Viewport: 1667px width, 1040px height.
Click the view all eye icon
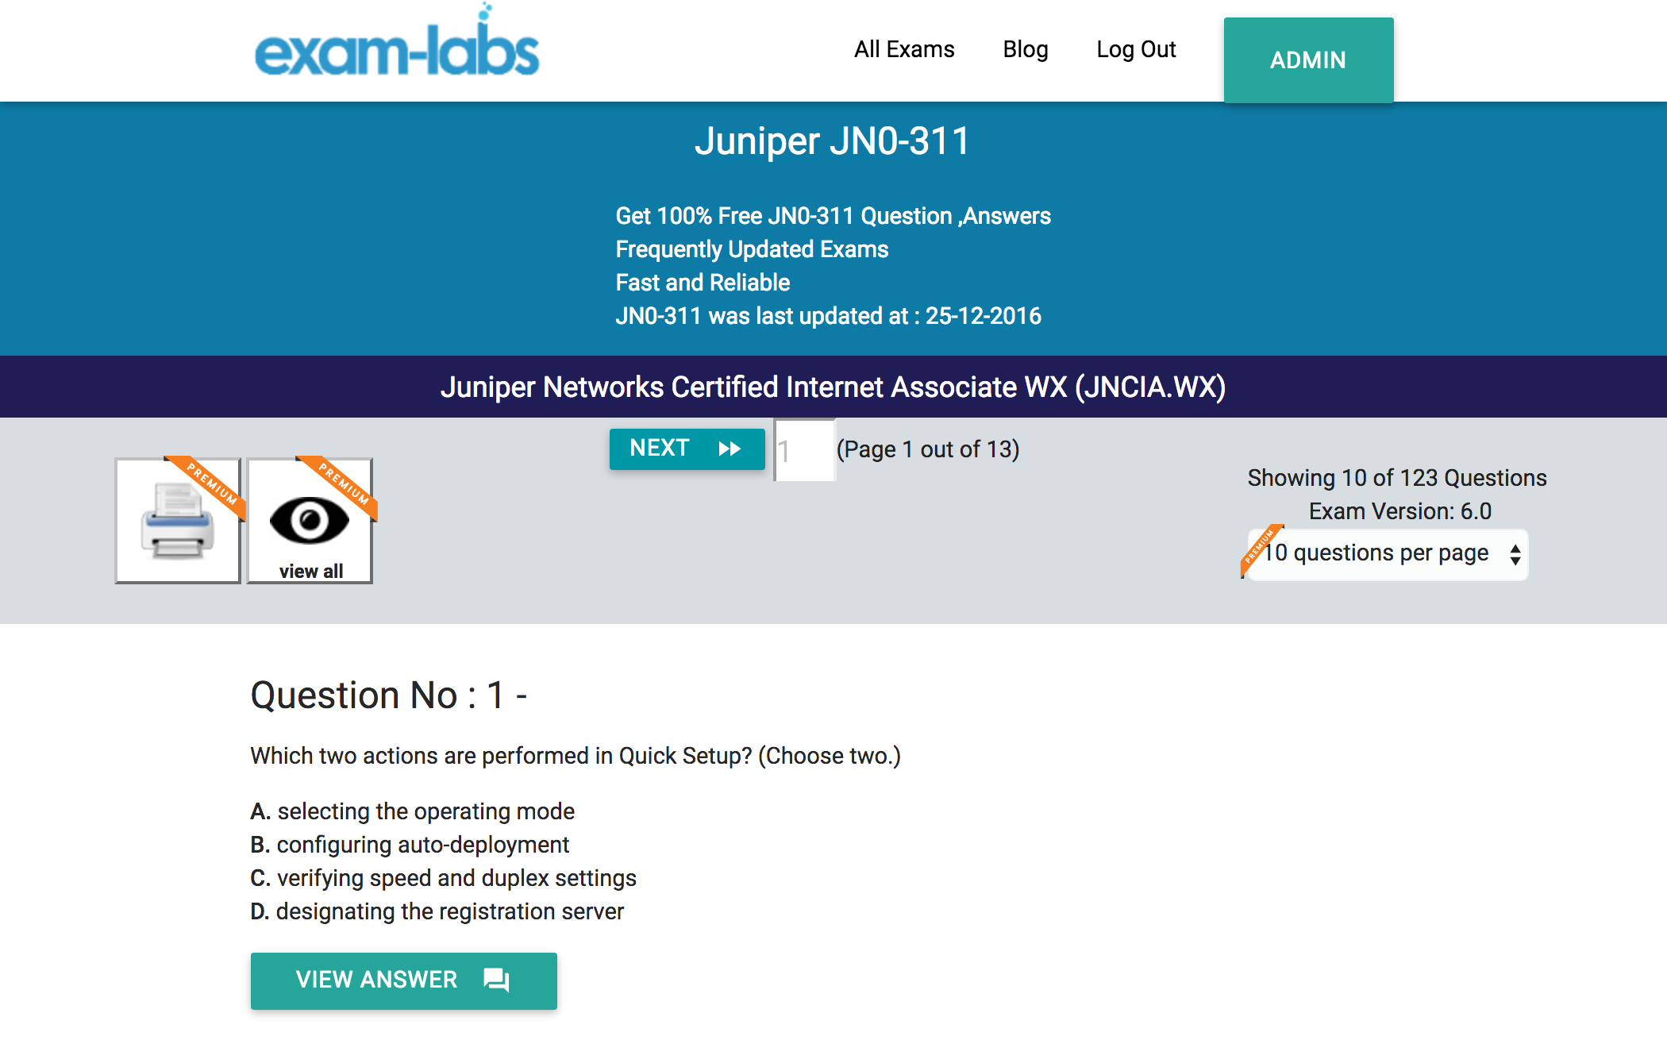point(310,521)
